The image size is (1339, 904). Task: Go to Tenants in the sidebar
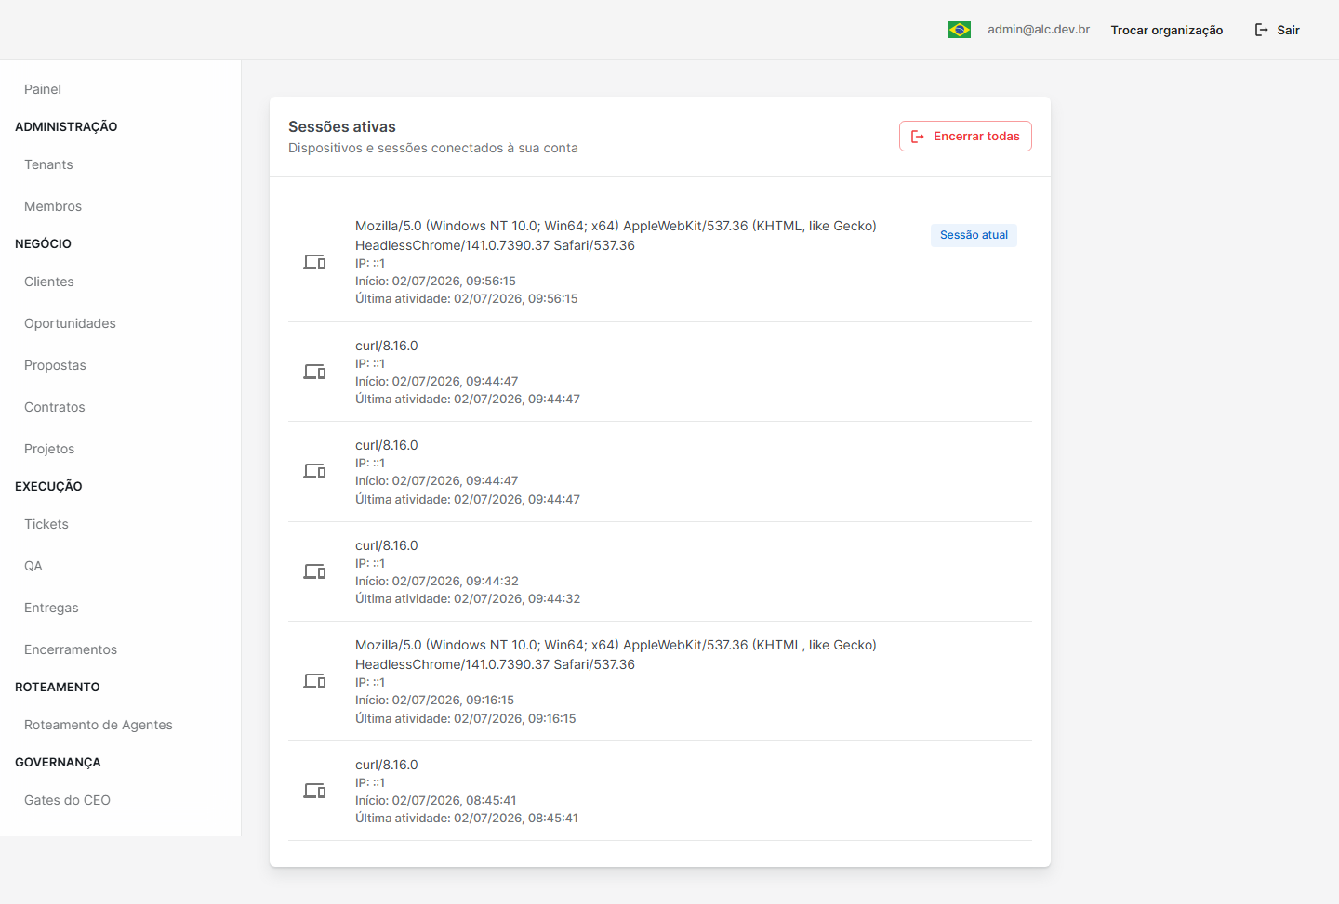tap(48, 164)
